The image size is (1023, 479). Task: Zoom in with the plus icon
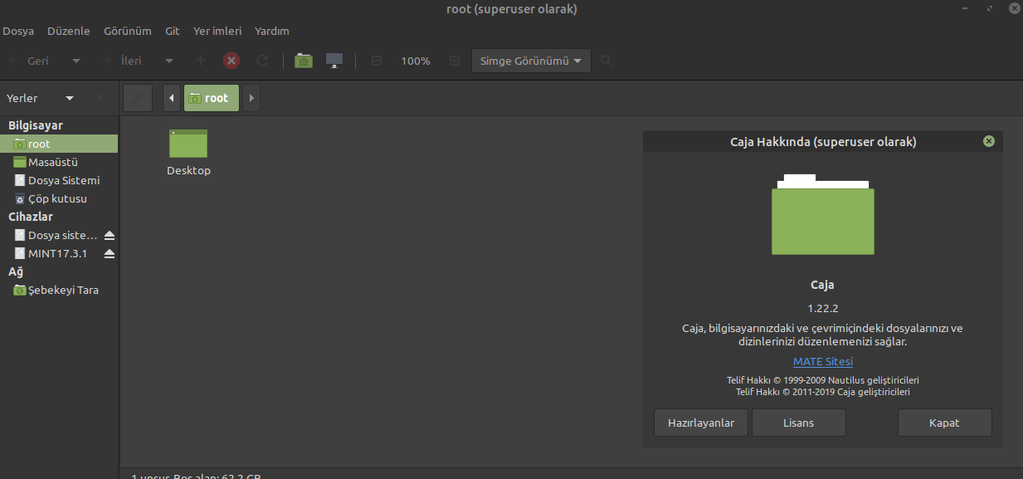[x=454, y=61]
